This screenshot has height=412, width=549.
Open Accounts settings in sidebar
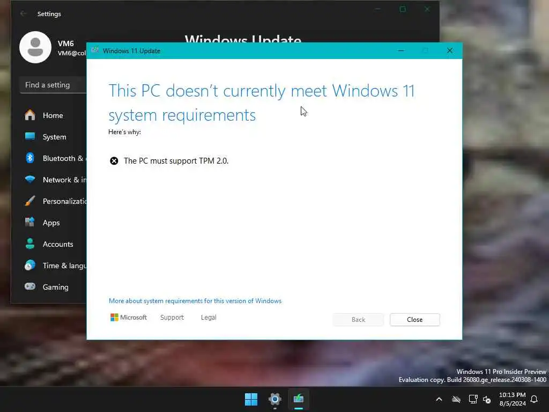pos(53,244)
